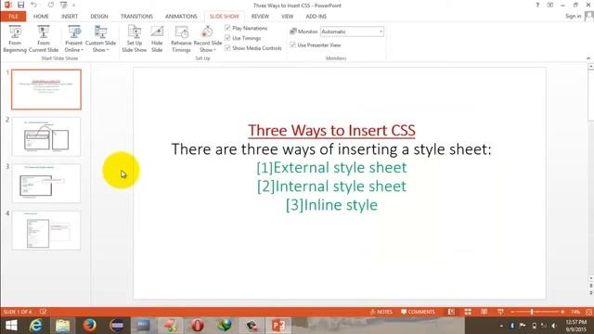Select slide 4 thumbnail
594x334 pixels.
(46, 231)
